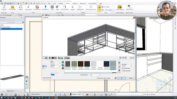The image size is (177, 99).
Task: Click OK in Countertop dialog
Action: pos(122,78)
